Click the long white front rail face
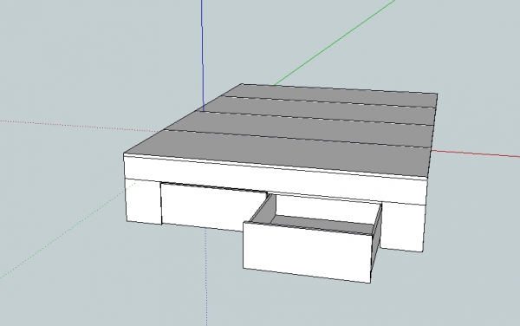This screenshot has height=326, width=520. pyautogui.click(x=276, y=180)
